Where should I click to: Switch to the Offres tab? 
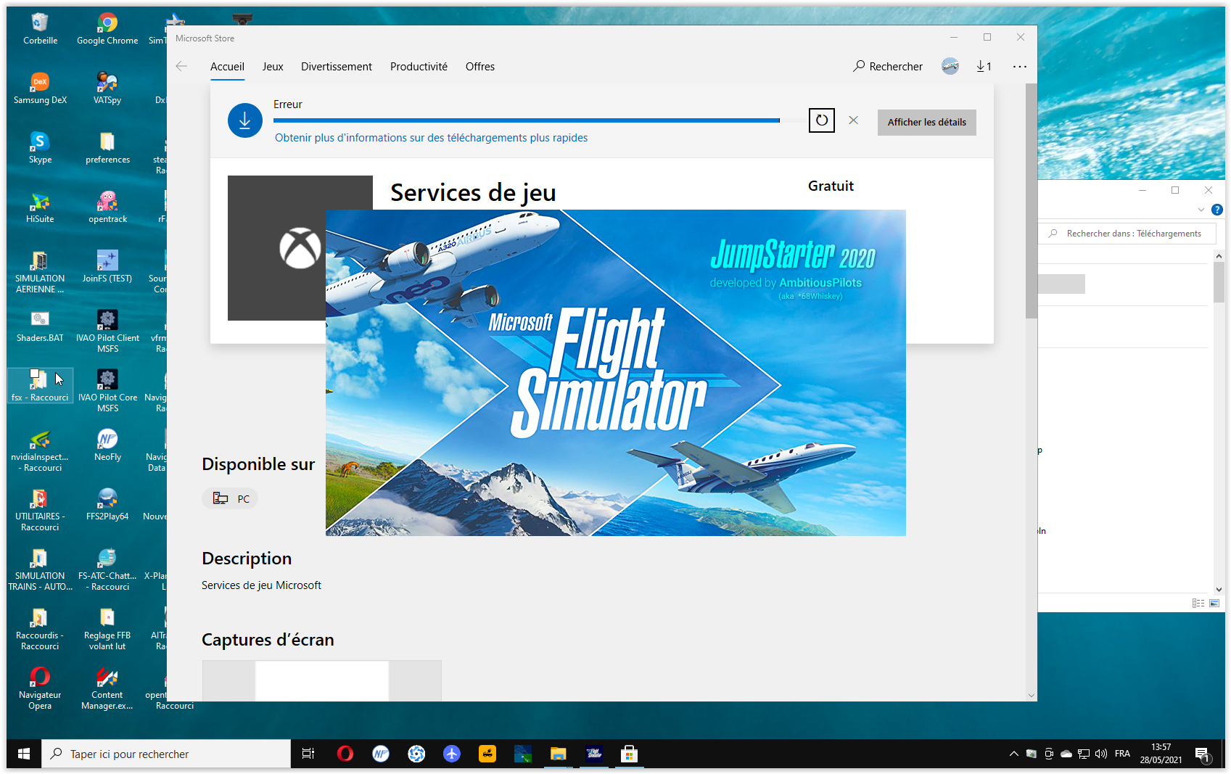click(480, 67)
